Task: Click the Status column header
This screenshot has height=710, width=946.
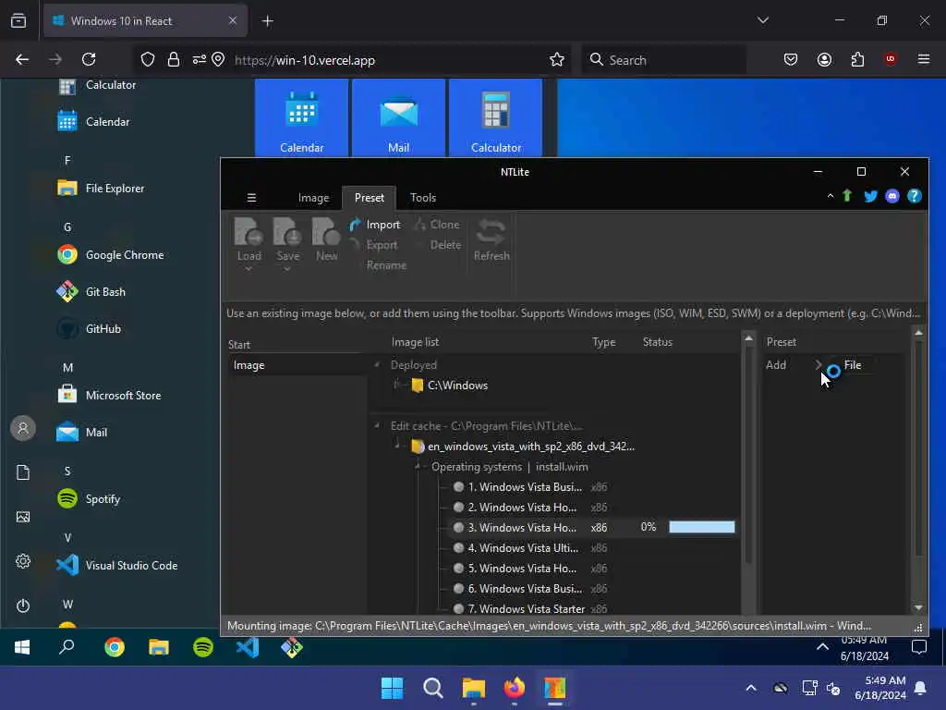Action: (x=657, y=342)
